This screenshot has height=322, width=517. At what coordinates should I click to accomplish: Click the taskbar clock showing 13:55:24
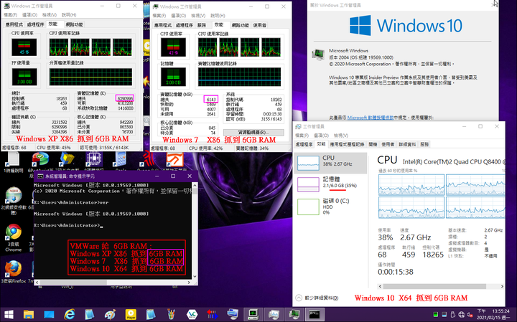(493, 314)
